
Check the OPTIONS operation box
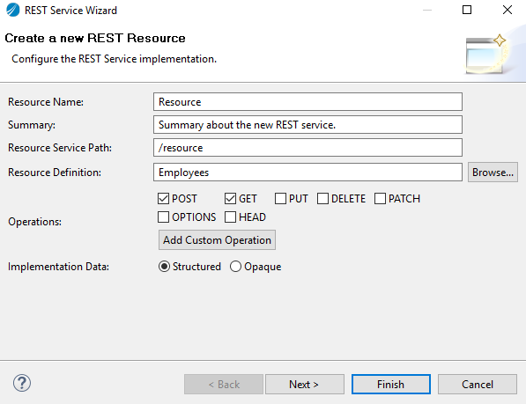point(163,217)
